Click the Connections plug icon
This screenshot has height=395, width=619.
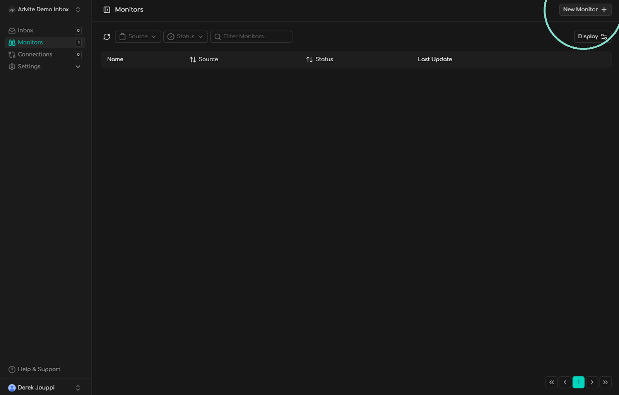pos(12,54)
